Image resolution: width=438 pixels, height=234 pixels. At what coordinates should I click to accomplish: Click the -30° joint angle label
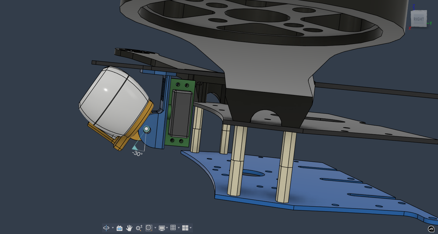pyautogui.click(x=137, y=154)
